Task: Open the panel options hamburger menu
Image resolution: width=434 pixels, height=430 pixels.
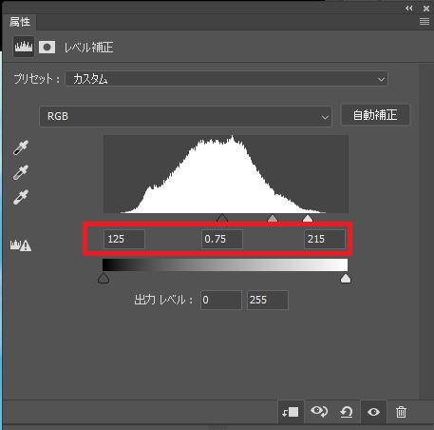Action: point(425,22)
